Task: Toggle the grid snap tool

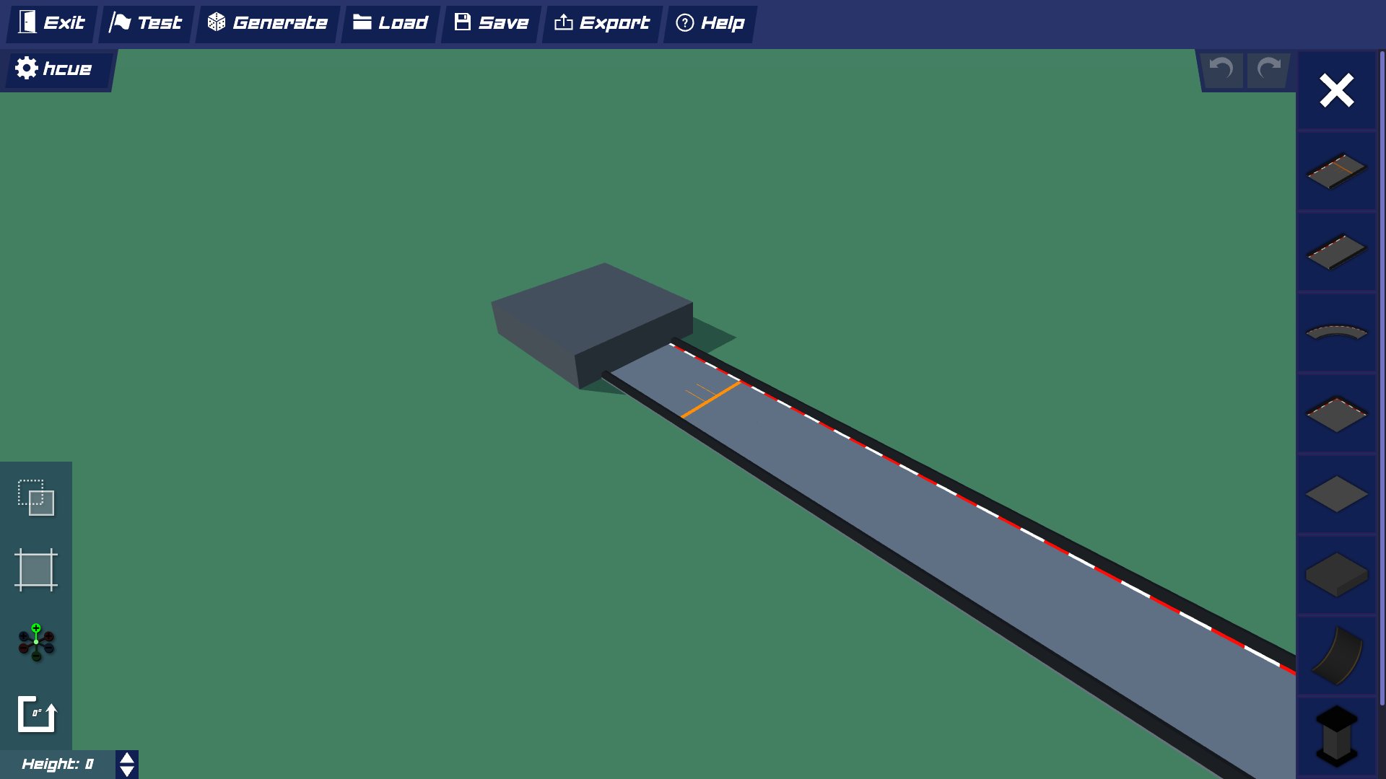Action: pyautogui.click(x=36, y=570)
